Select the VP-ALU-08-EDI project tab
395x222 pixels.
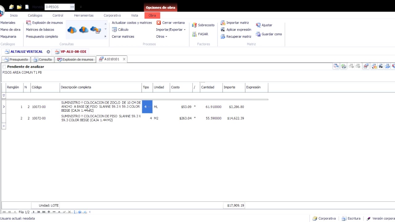pos(71,52)
